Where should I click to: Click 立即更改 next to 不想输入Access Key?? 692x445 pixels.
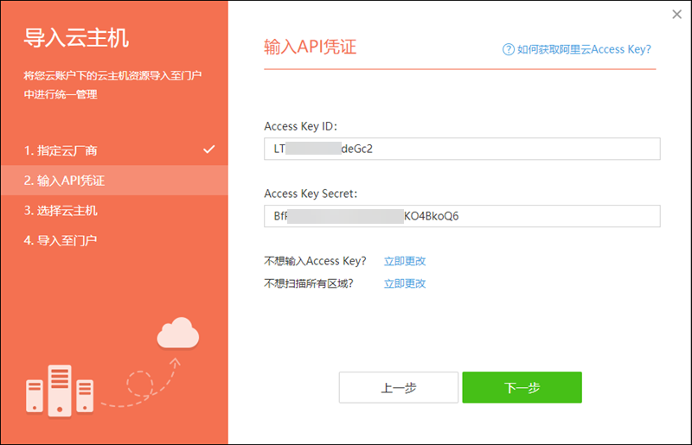click(x=405, y=261)
